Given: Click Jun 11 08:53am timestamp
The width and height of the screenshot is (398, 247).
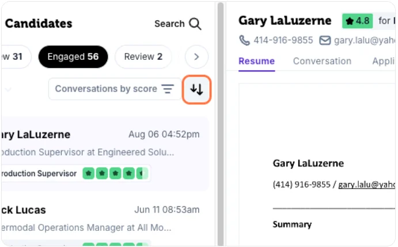Looking at the screenshot, I should (x=167, y=210).
